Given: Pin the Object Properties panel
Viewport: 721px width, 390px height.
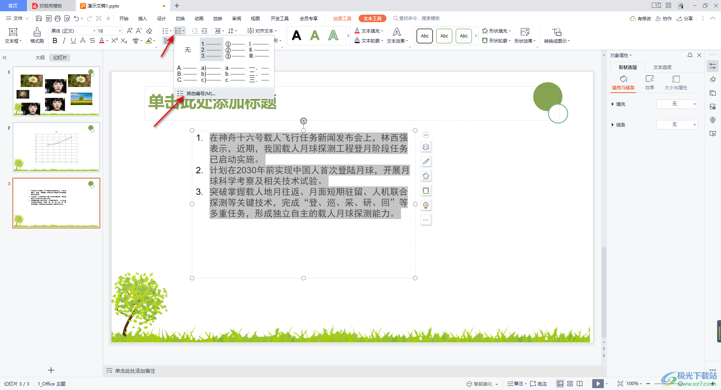Looking at the screenshot, I should [x=690, y=55].
